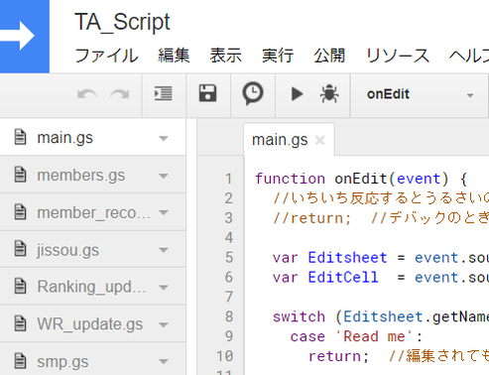
Task: Open the members.gs file dropdown arrow
Action: tap(164, 176)
